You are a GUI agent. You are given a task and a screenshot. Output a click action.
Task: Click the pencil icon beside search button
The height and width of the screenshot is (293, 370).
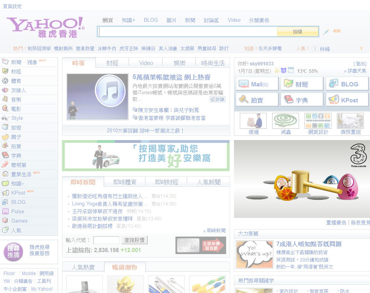326,32
